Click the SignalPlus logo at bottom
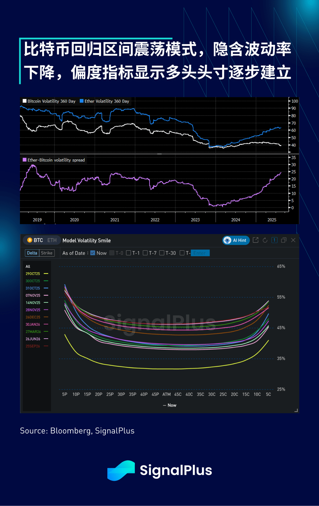Viewport: 319px width, 506px height. point(159,470)
